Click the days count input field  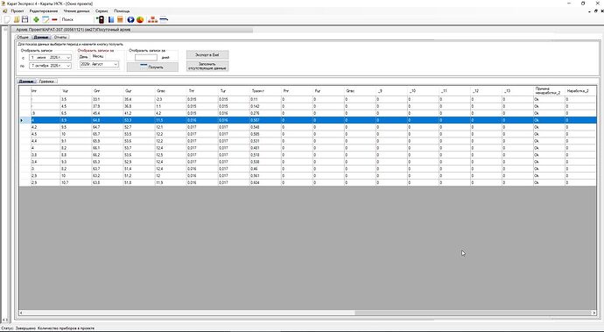(146, 58)
